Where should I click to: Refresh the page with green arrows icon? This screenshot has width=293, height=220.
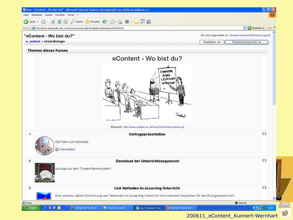coord(59,22)
